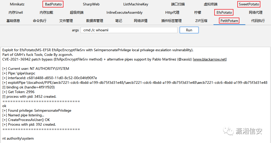The height and width of the screenshot is (143, 271).
Task: Switch to the 超级终端 tab
Action: [77, 12]
